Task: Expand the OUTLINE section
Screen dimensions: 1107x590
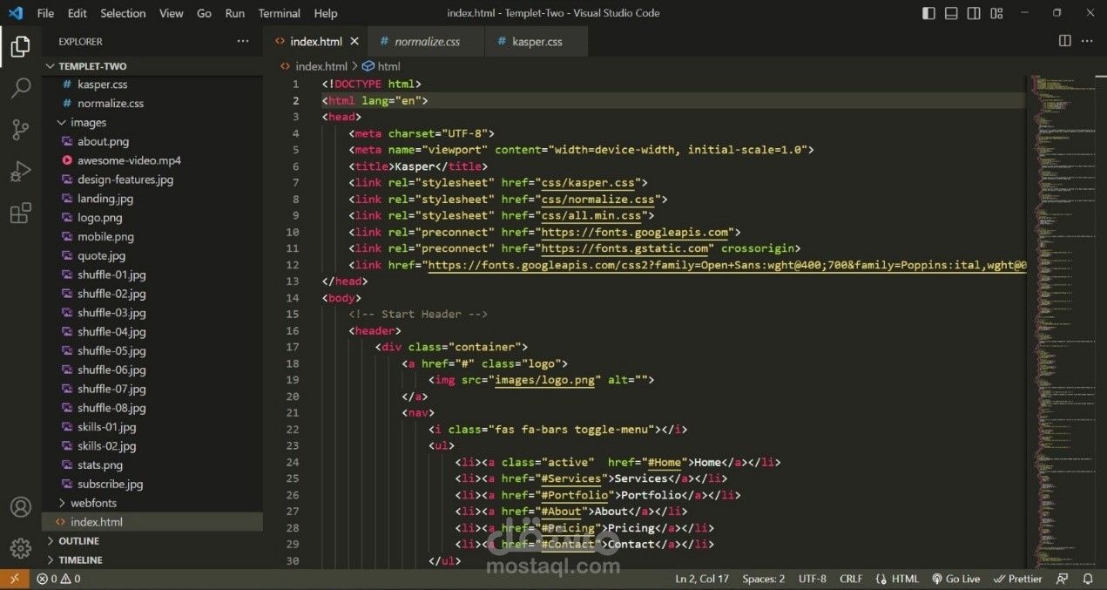Action: coord(152,541)
